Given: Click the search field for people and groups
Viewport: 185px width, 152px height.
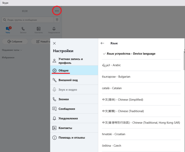Looking at the screenshot, I should click(28, 20).
